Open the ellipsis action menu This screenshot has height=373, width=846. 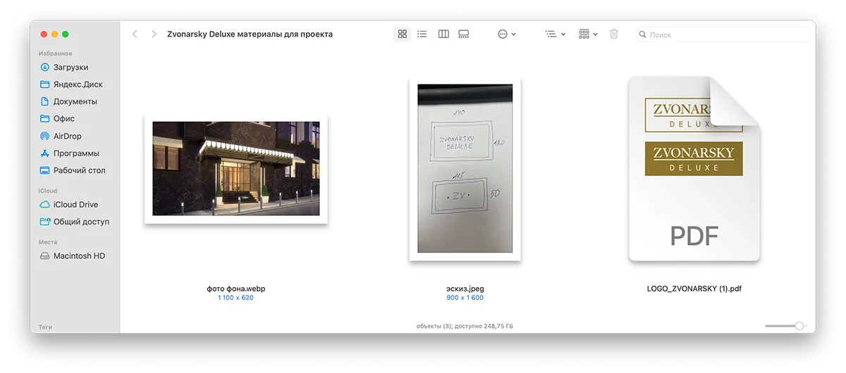click(x=507, y=34)
